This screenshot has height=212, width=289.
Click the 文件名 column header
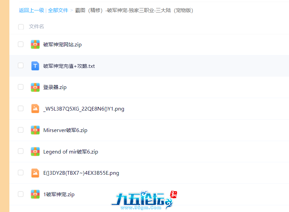pos(36,27)
